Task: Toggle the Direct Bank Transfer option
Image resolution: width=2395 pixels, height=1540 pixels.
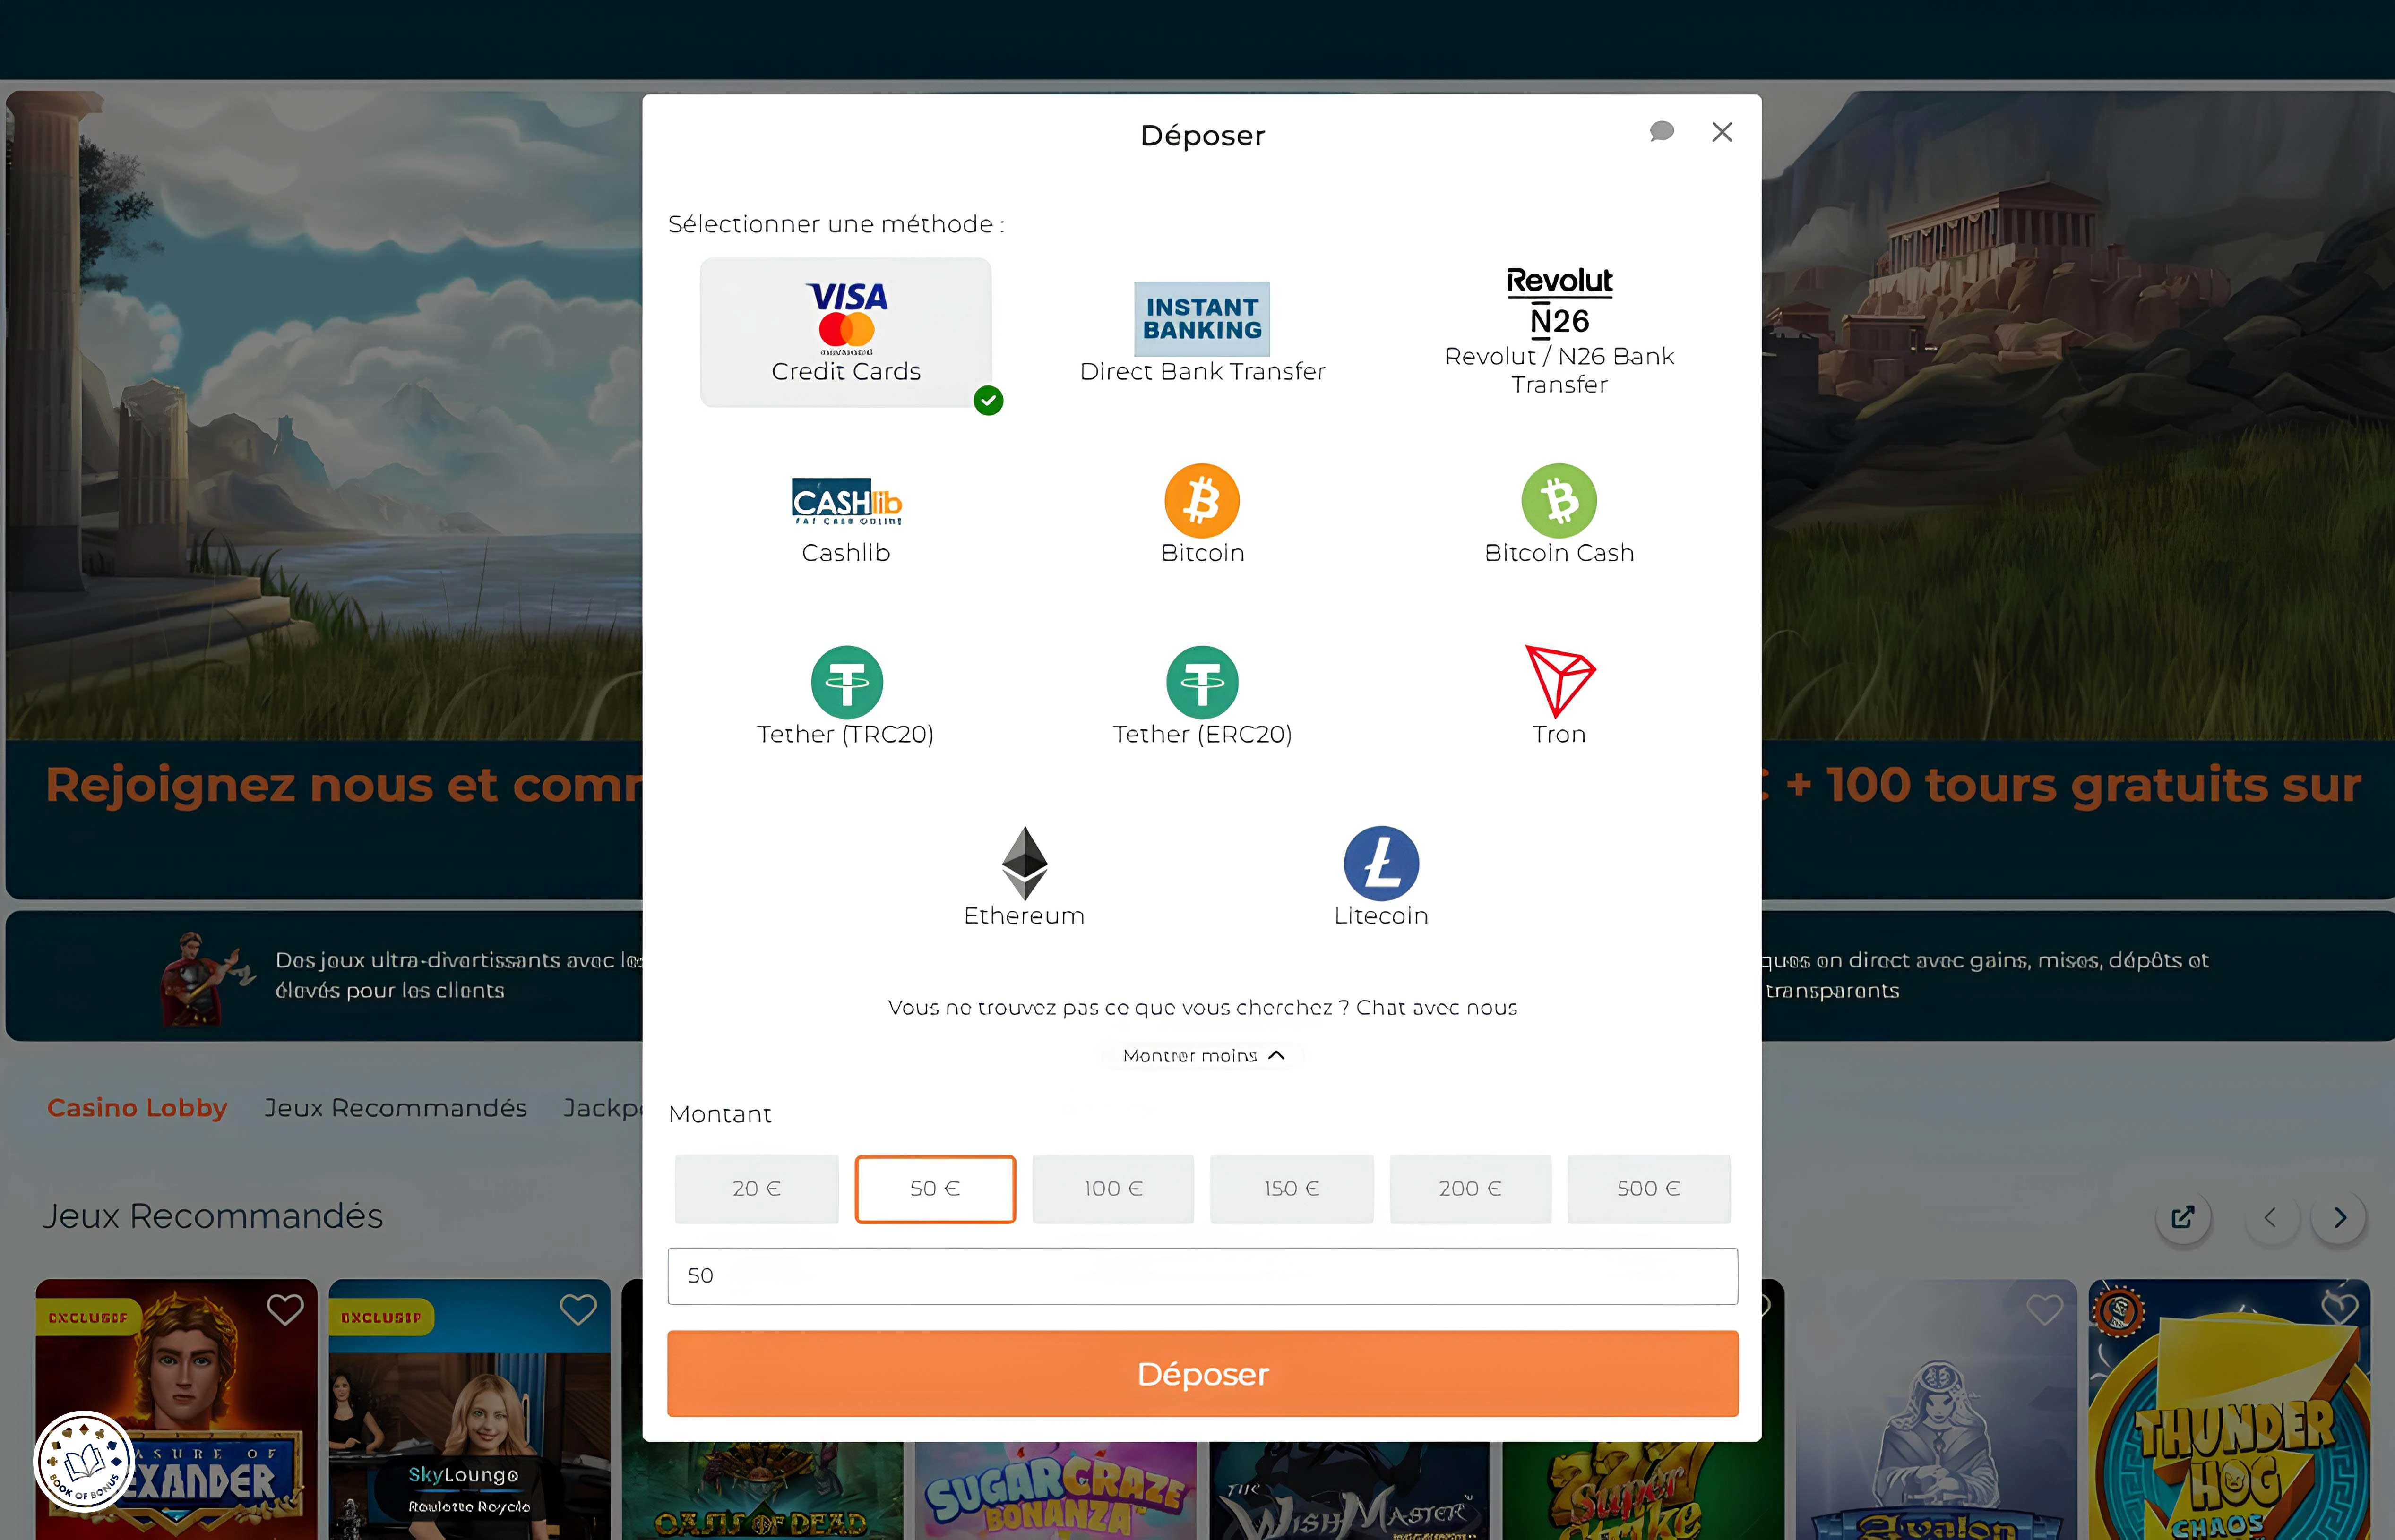Action: point(1203,331)
